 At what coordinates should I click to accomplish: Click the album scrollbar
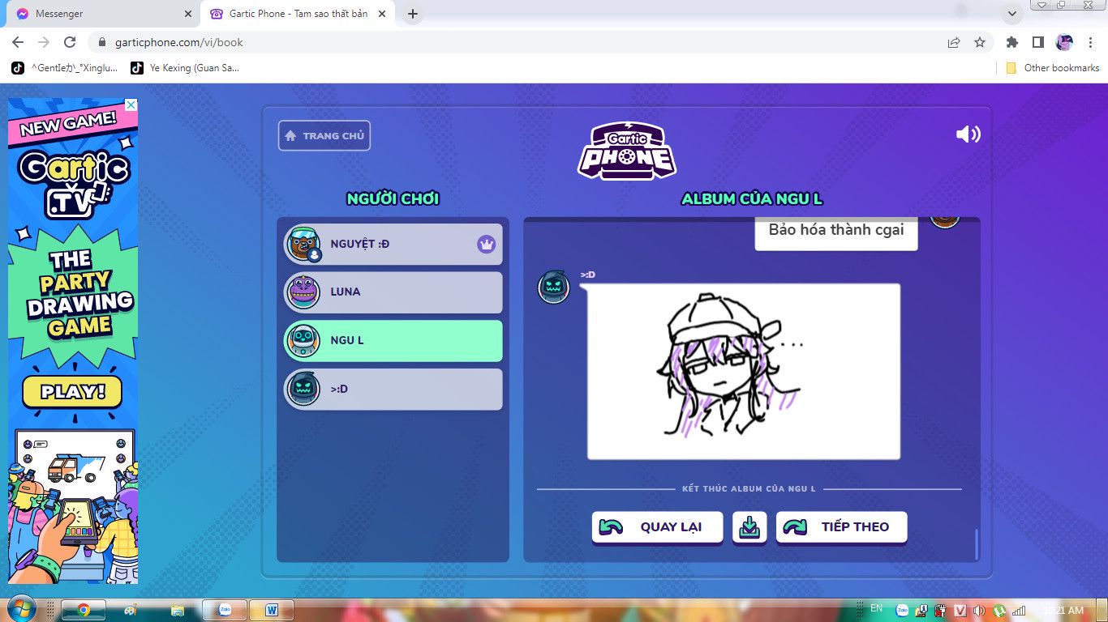pos(976,544)
